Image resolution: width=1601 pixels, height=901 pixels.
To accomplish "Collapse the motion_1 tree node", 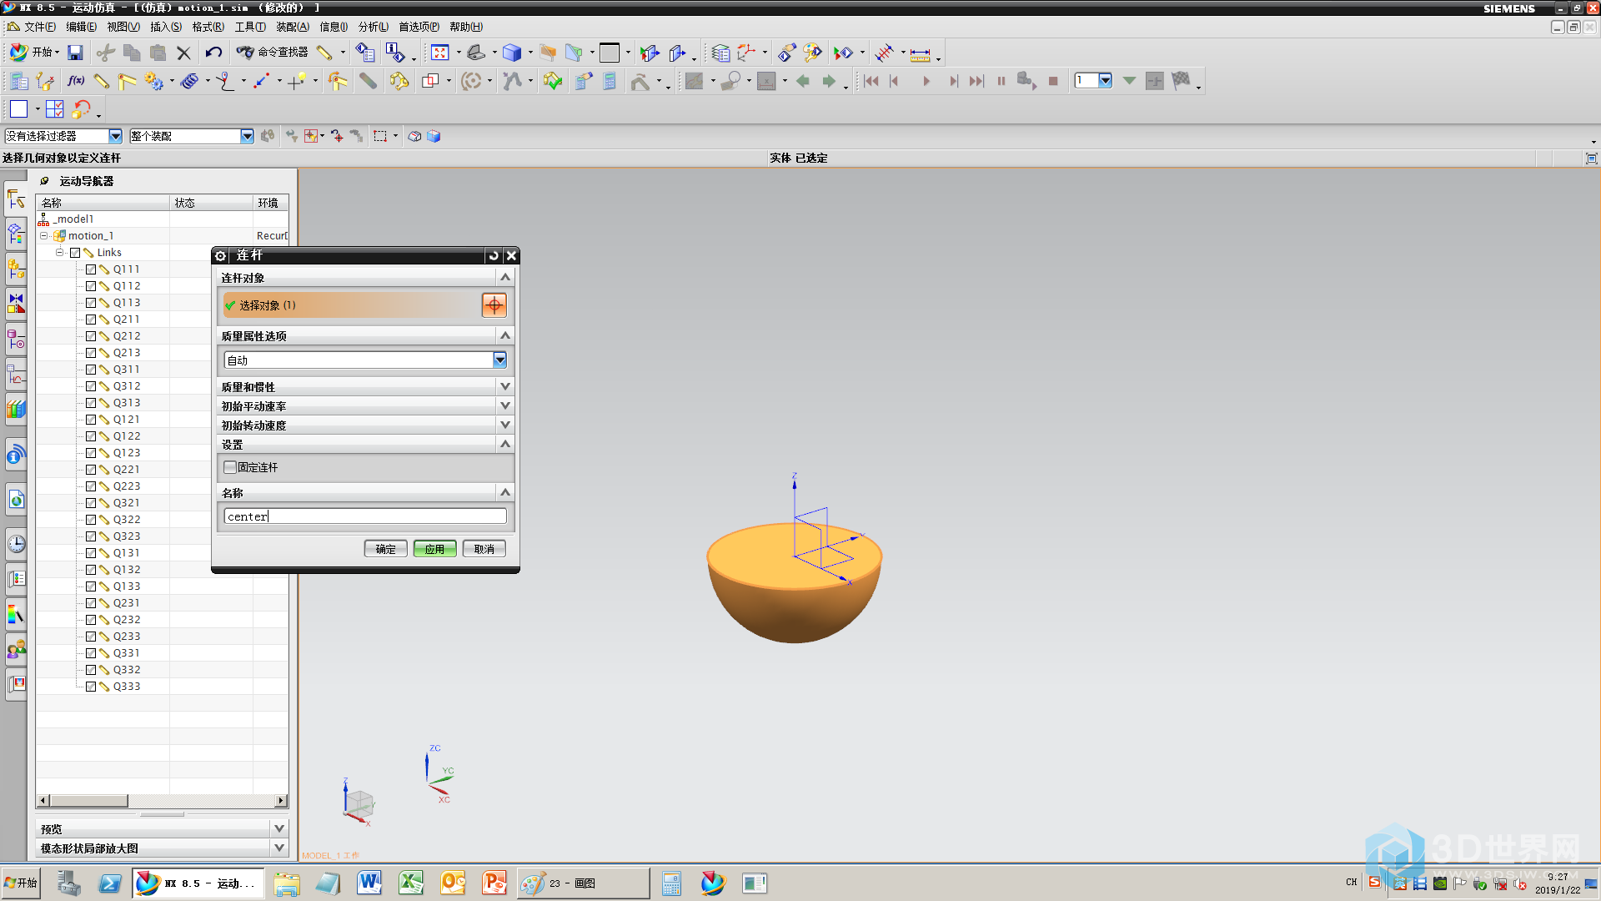I will [43, 236].
